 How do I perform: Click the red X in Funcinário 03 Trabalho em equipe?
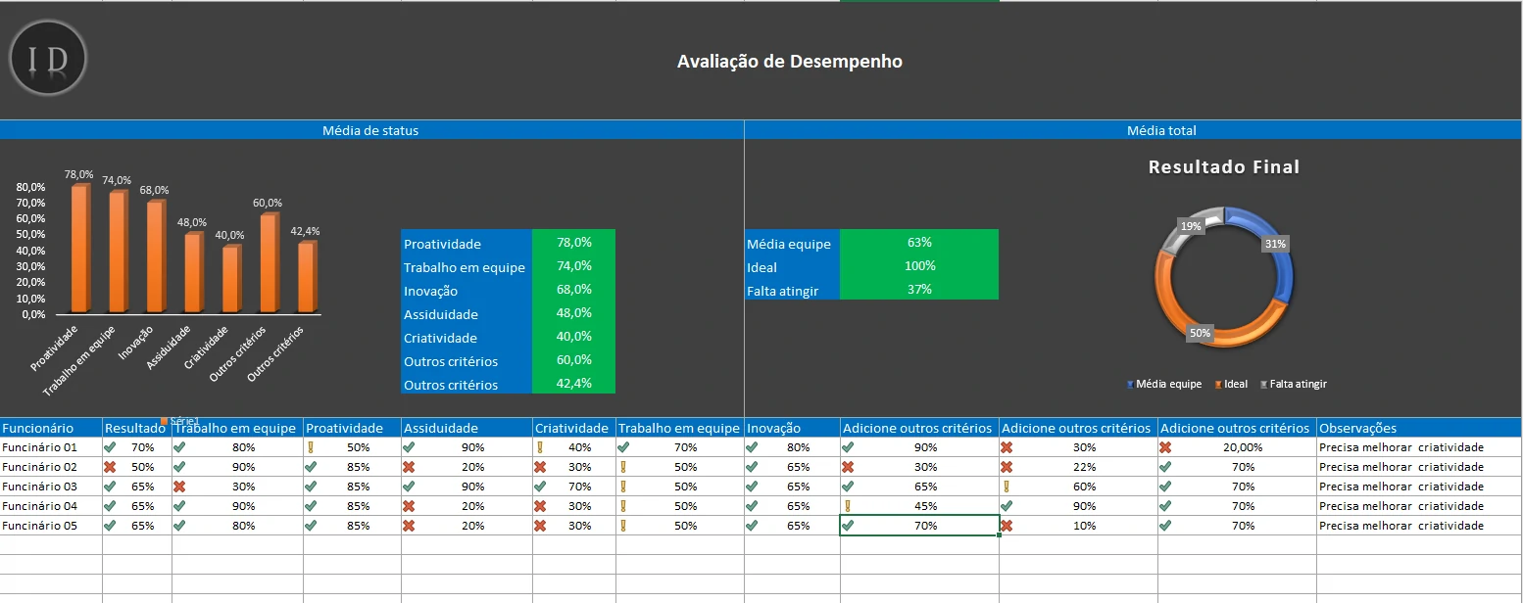[x=179, y=486]
